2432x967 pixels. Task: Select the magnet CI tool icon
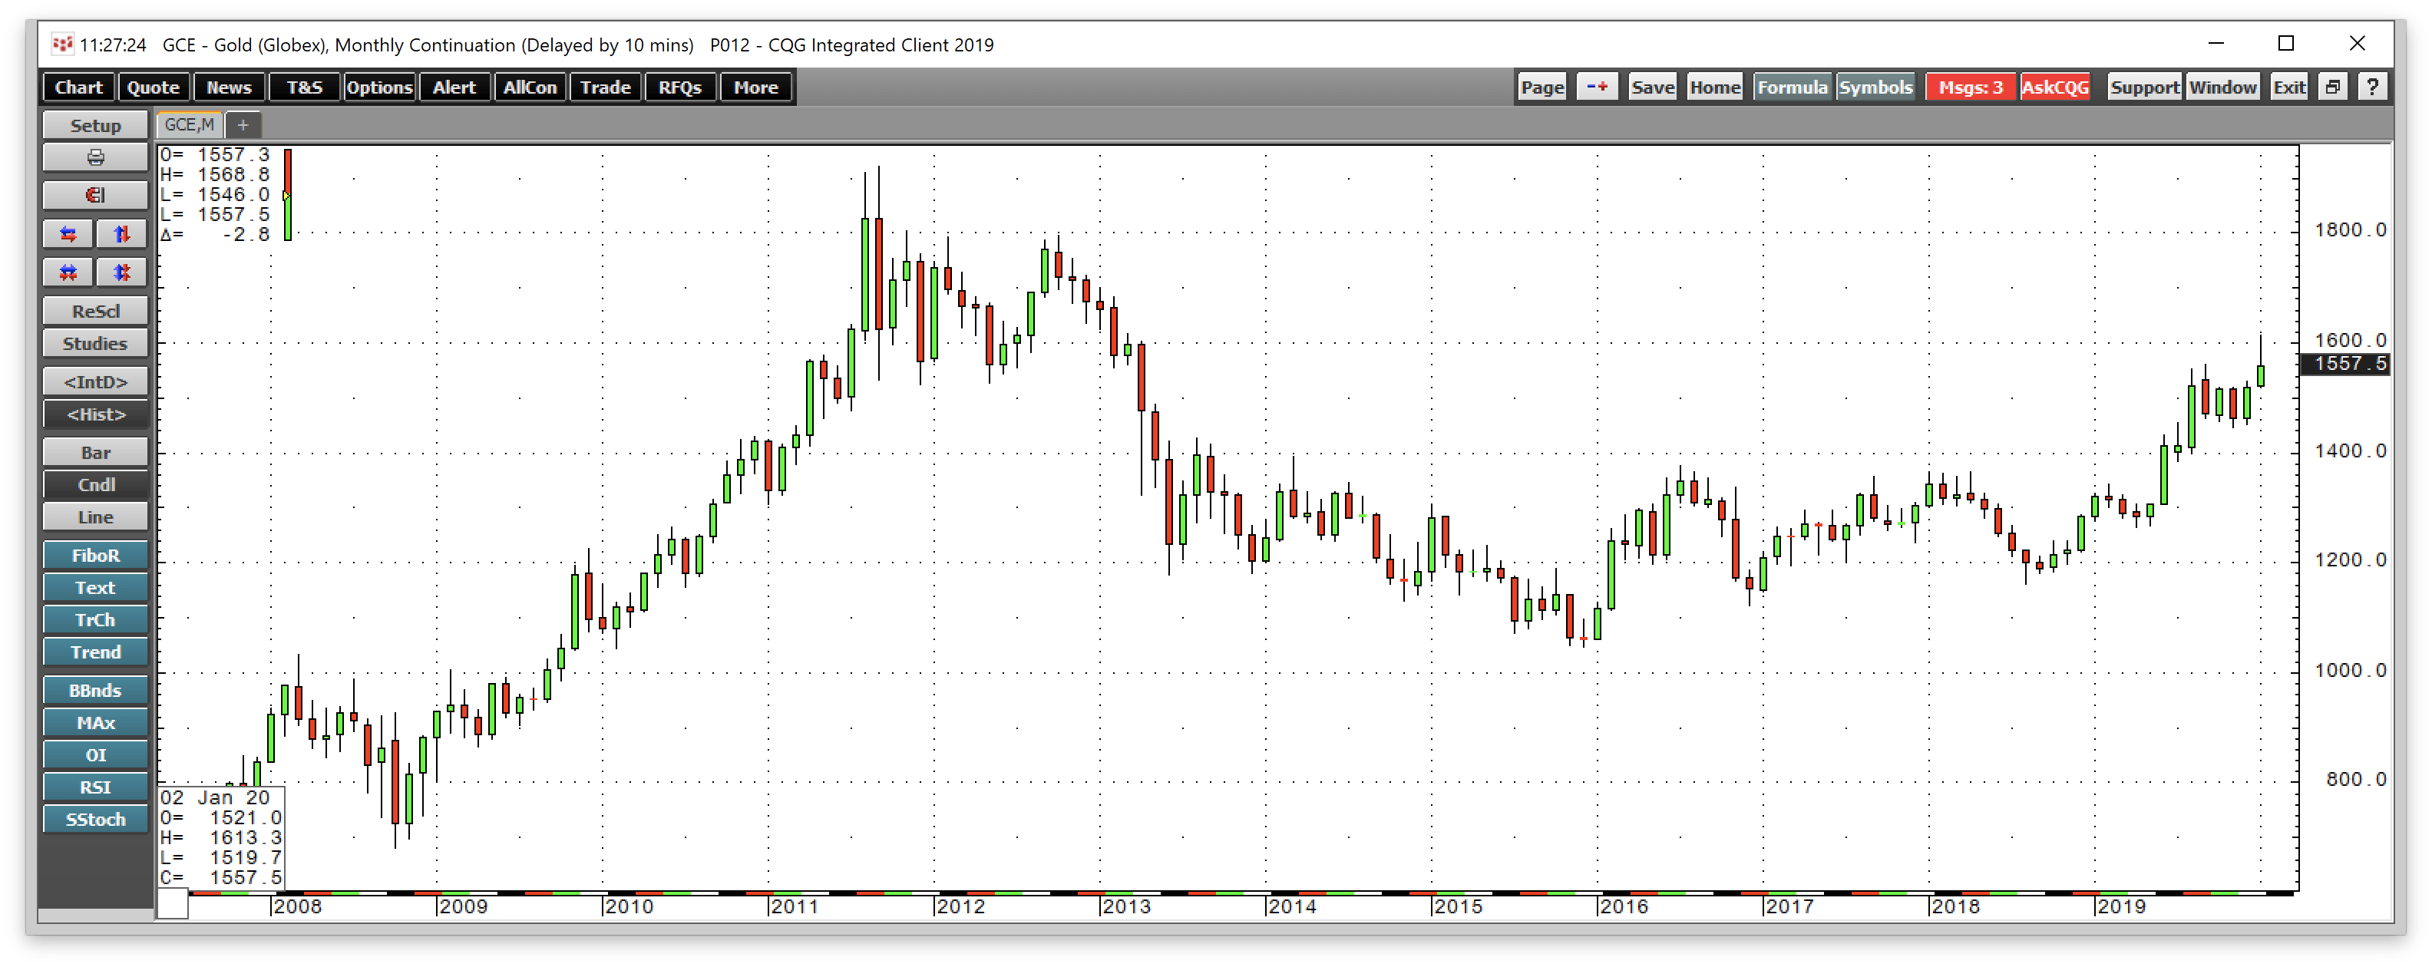click(94, 195)
